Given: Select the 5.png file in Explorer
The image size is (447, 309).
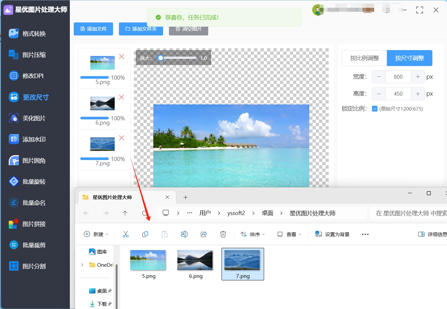Looking at the screenshot, I should (x=148, y=264).
